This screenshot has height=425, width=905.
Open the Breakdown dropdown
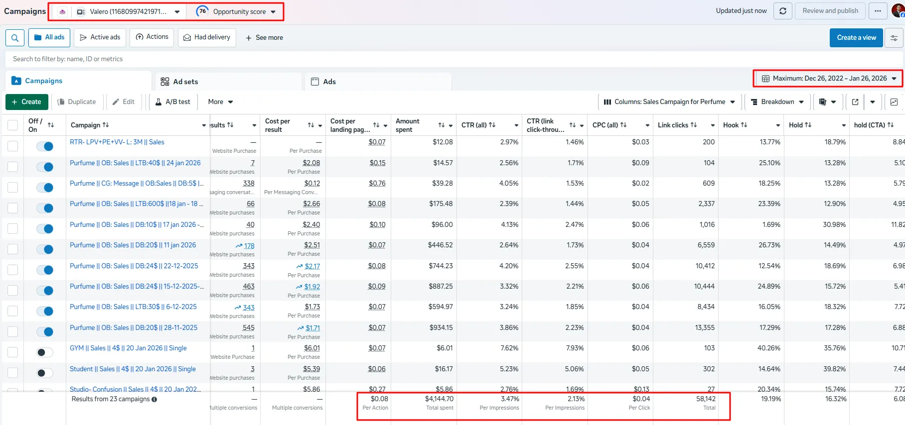pyautogui.click(x=777, y=102)
